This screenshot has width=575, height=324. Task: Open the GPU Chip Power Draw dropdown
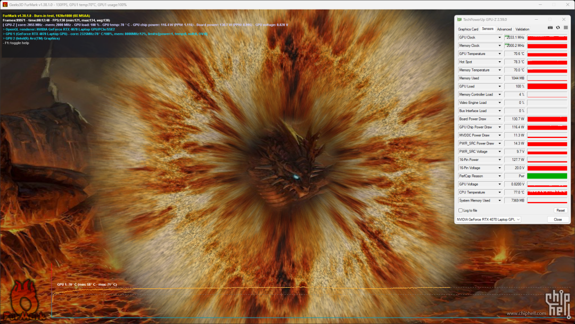(499, 127)
